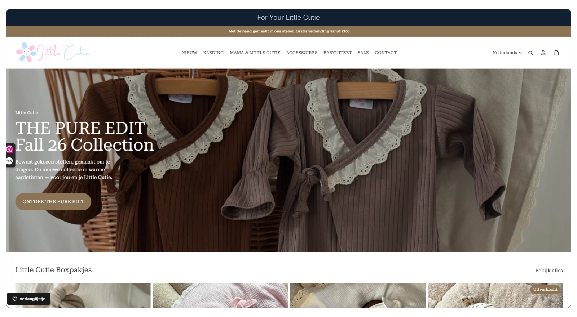Open the product thumbnail marked Uitverkocht
This screenshot has height=317, width=577.
pos(495,295)
